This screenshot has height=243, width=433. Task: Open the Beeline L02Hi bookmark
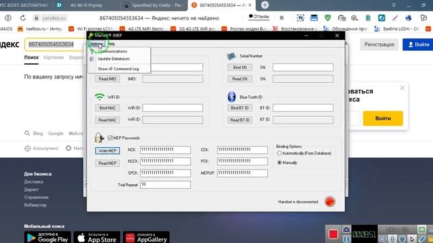coord(398,28)
